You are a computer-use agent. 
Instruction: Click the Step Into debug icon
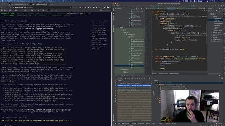point(137,78)
